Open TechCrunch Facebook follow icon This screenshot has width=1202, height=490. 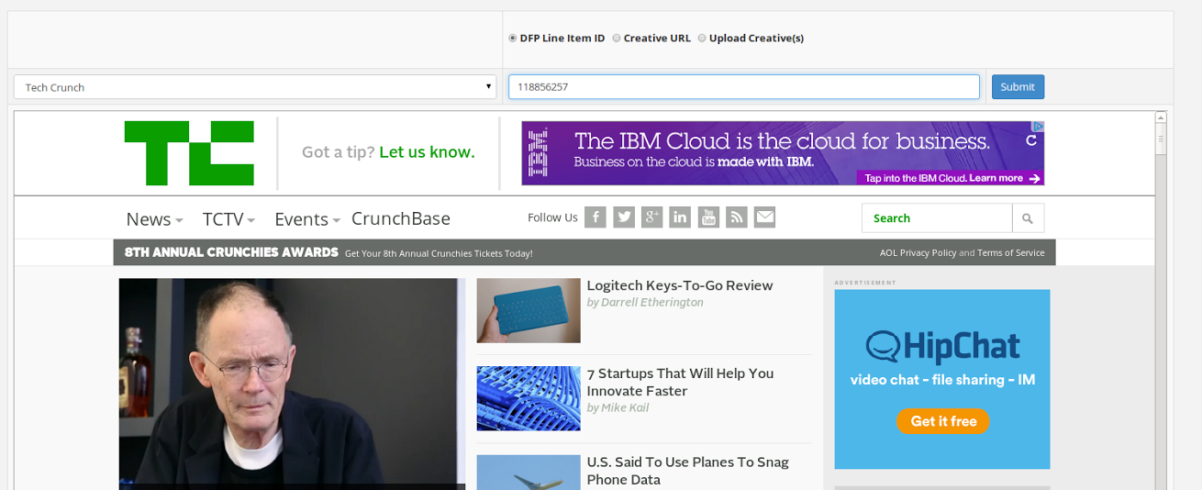pyautogui.click(x=595, y=217)
